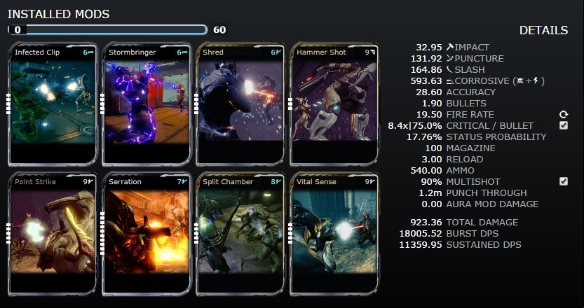584x308 pixels.
Task: Click the Corrosive damage type icon
Action: 450,81
